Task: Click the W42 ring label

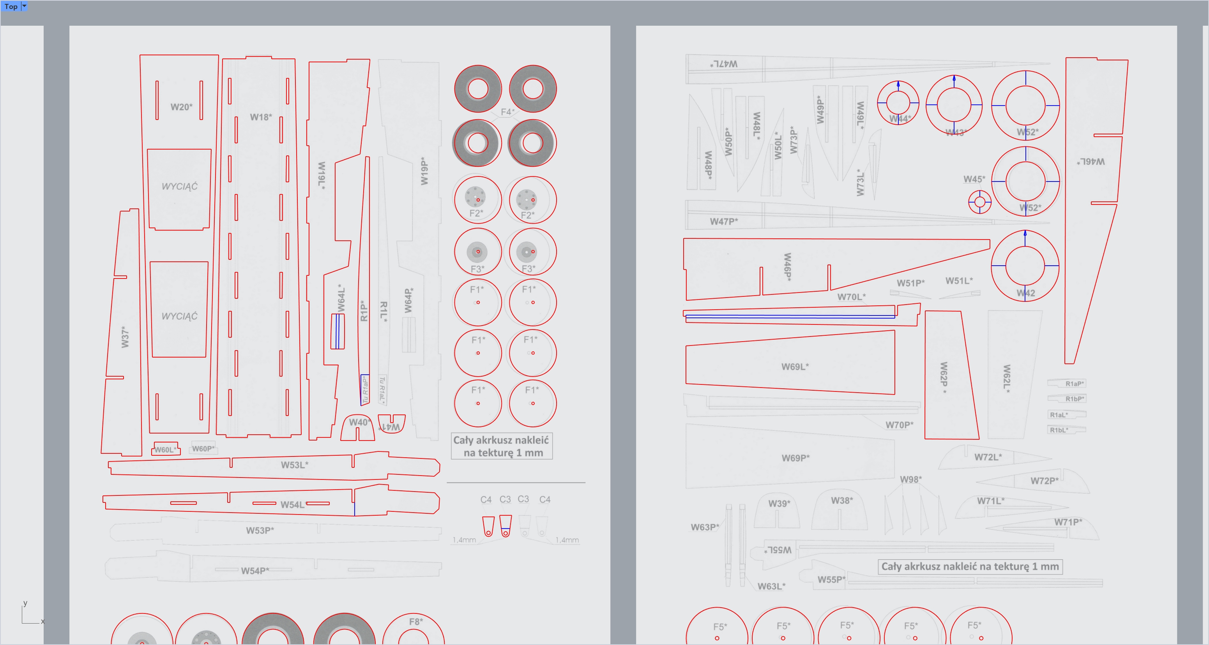Action: pyautogui.click(x=1025, y=293)
